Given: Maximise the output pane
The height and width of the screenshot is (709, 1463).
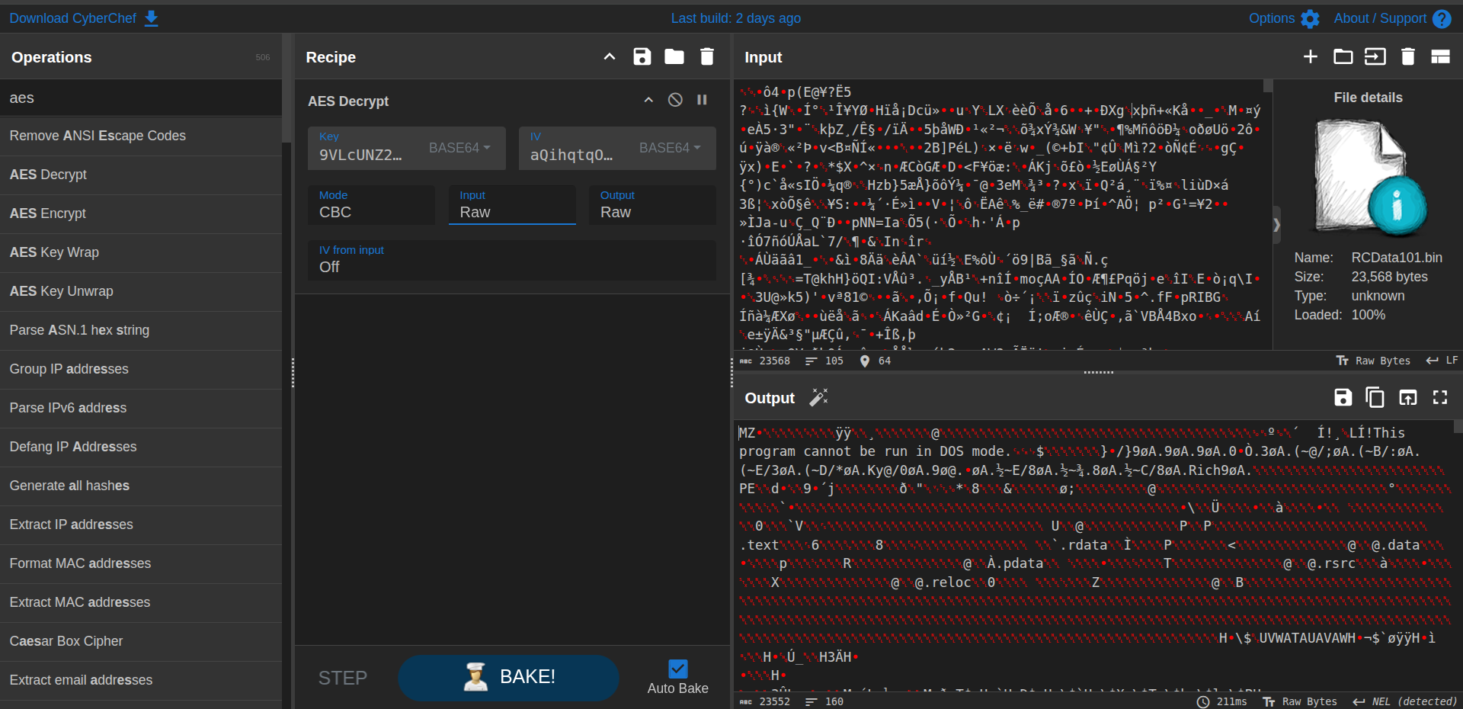Looking at the screenshot, I should (1440, 397).
